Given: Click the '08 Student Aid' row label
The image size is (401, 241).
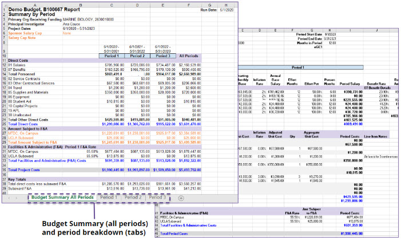Looking at the screenshot, I should pyautogui.click(x=19, y=101).
